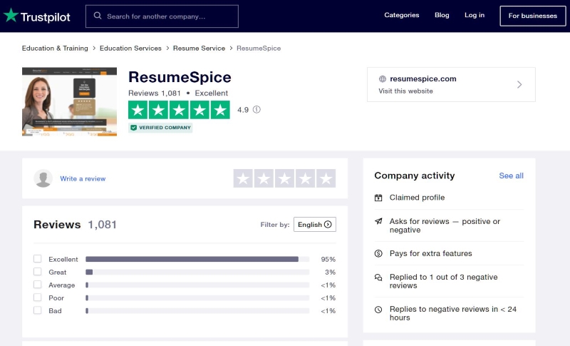Click the 'Pays for extra features' text

point(431,253)
